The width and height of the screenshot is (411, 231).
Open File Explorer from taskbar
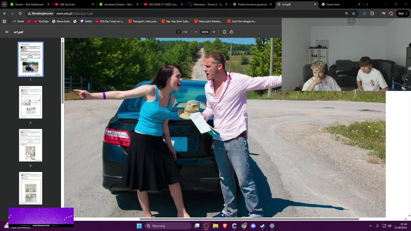pyautogui.click(x=215, y=226)
